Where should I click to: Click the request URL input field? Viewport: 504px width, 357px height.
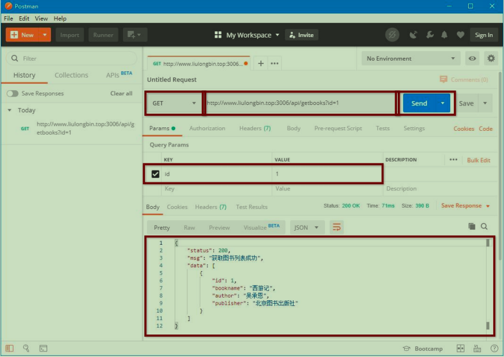(x=300, y=103)
